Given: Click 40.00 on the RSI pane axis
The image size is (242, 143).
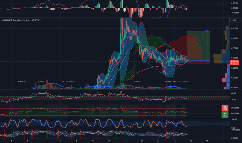Looking at the screenshot, I should pos(234,100).
